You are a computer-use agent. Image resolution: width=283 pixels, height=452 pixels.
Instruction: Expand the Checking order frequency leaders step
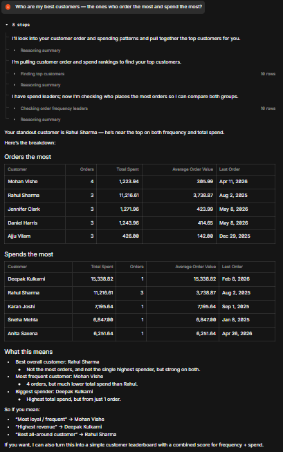(54, 109)
